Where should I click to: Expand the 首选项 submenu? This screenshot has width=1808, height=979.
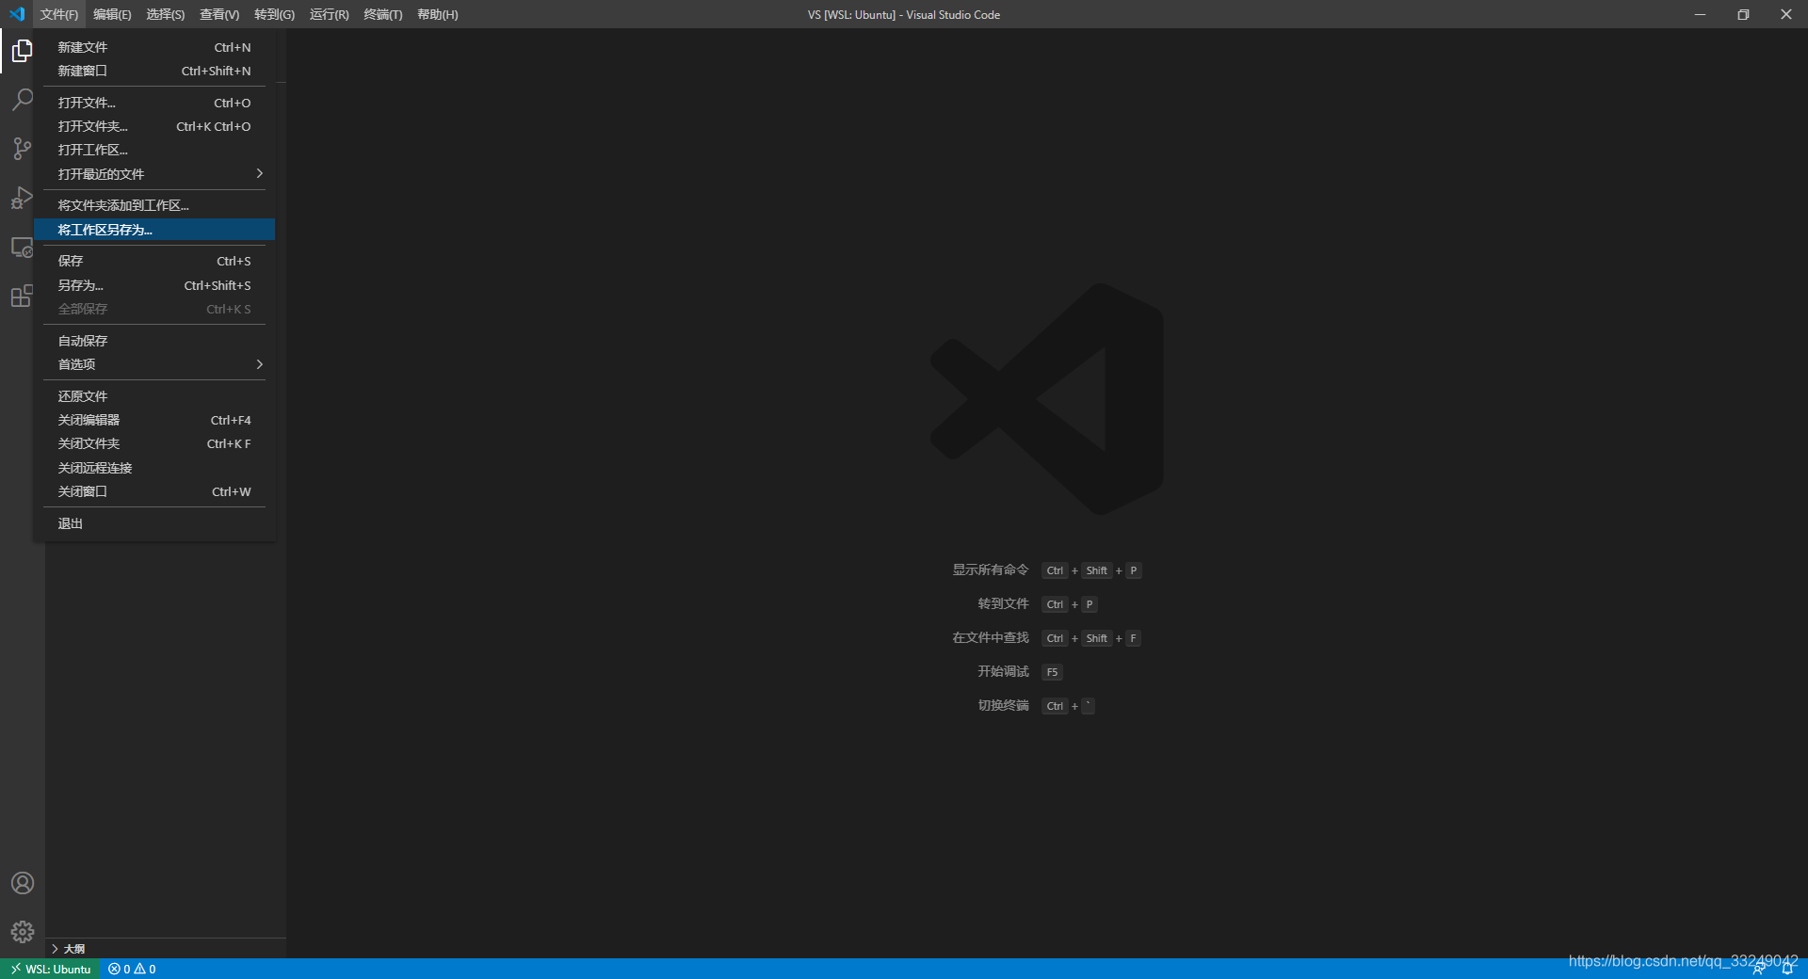tap(154, 364)
